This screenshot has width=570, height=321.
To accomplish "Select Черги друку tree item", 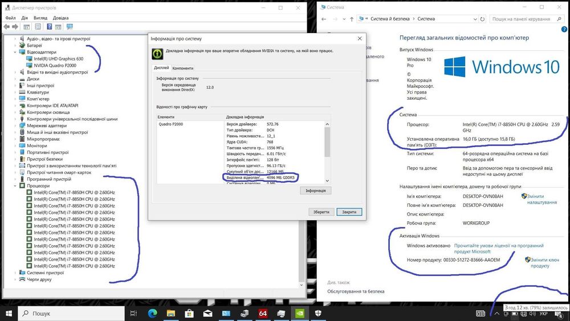I will point(39,279).
